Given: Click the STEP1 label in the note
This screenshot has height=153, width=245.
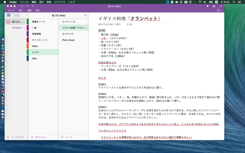Looking at the screenshot, I should [x=102, y=84].
